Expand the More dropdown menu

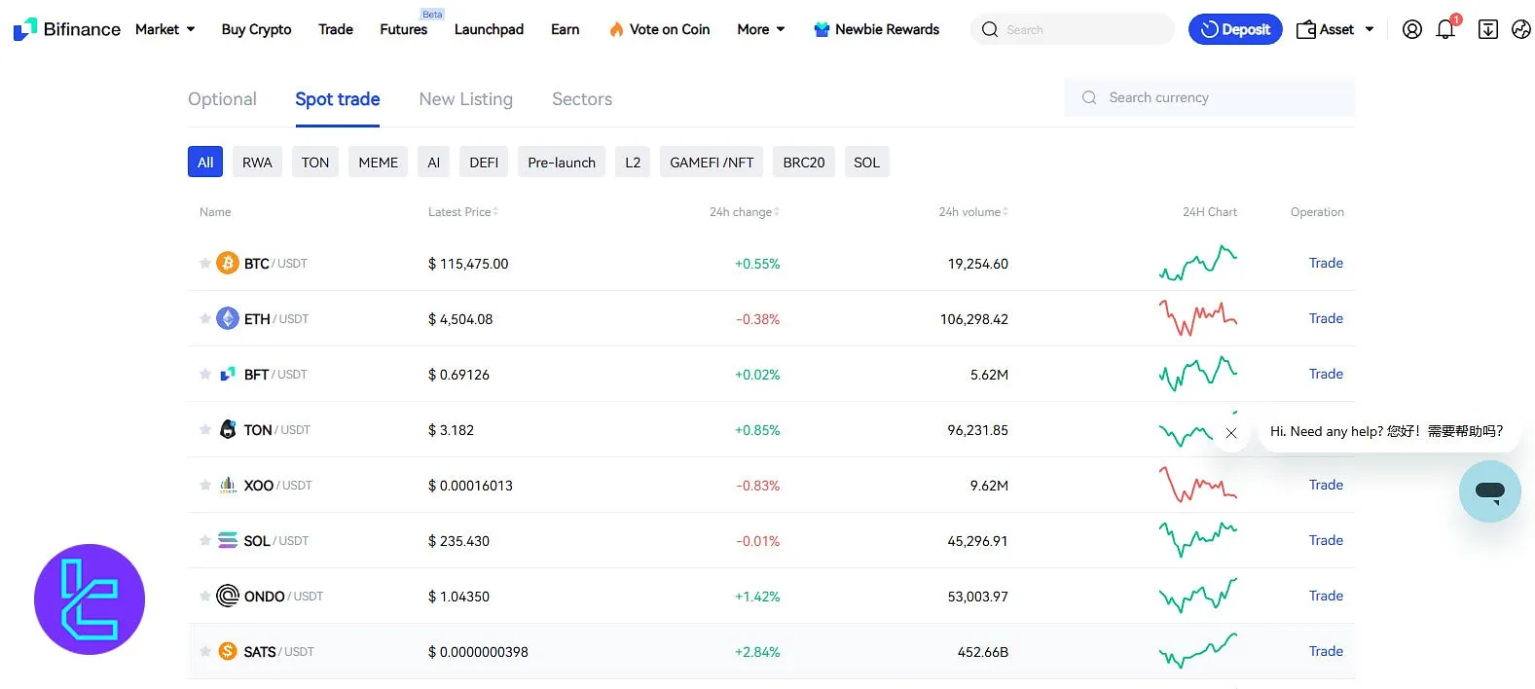pyautogui.click(x=761, y=29)
